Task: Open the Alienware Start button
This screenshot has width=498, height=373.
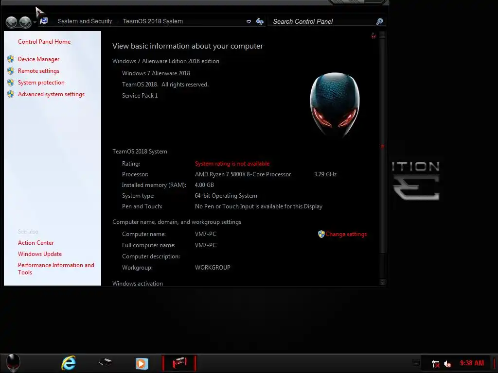Action: point(13,363)
